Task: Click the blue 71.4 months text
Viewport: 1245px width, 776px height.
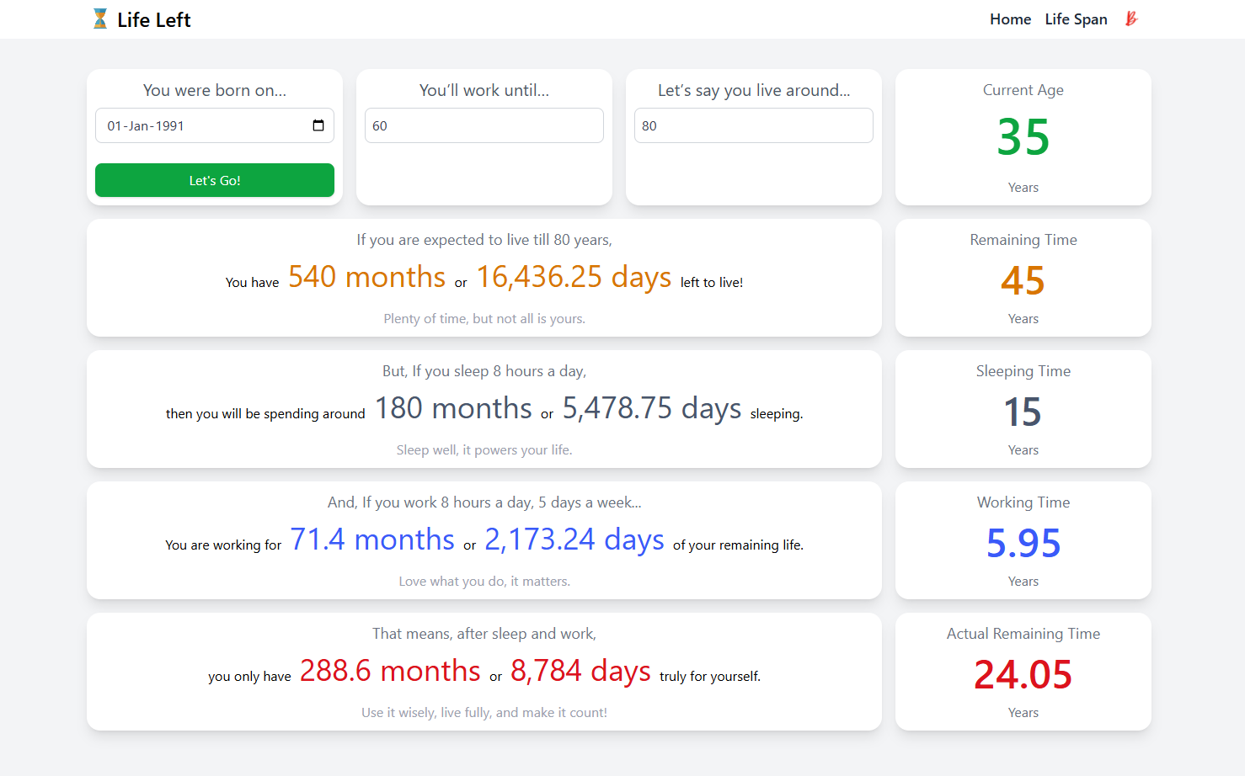Action: coord(372,539)
